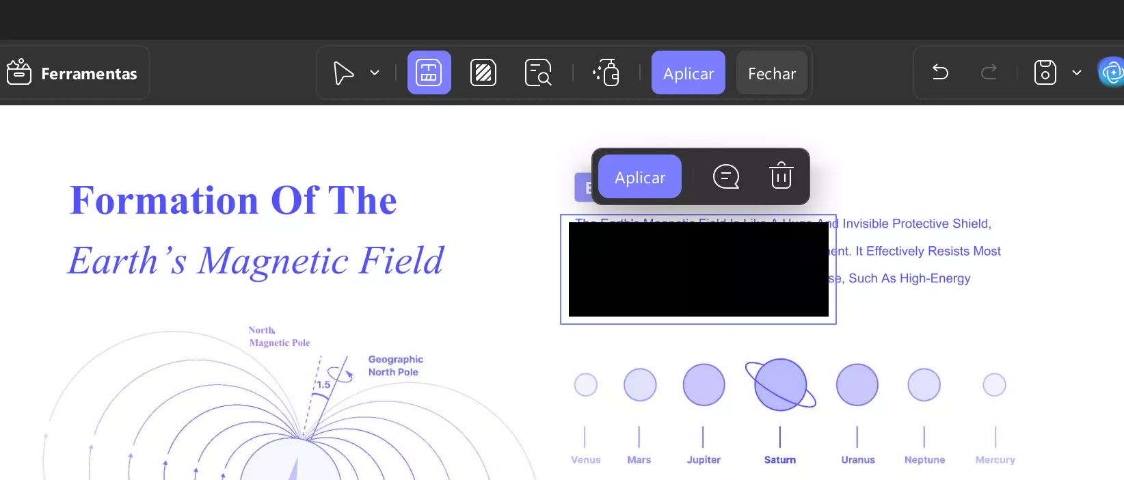Toggle the redact text tool icon

click(429, 72)
